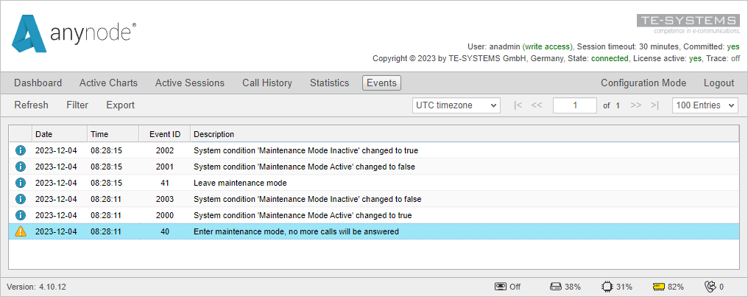The height and width of the screenshot is (297, 748).
Task: Sort by the Time column header
Action: [113, 134]
